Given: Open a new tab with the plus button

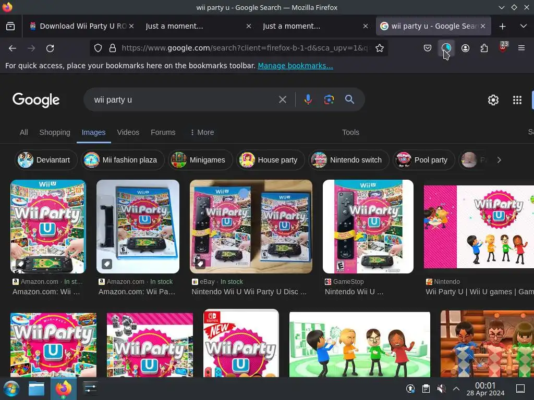Looking at the screenshot, I should [502, 26].
